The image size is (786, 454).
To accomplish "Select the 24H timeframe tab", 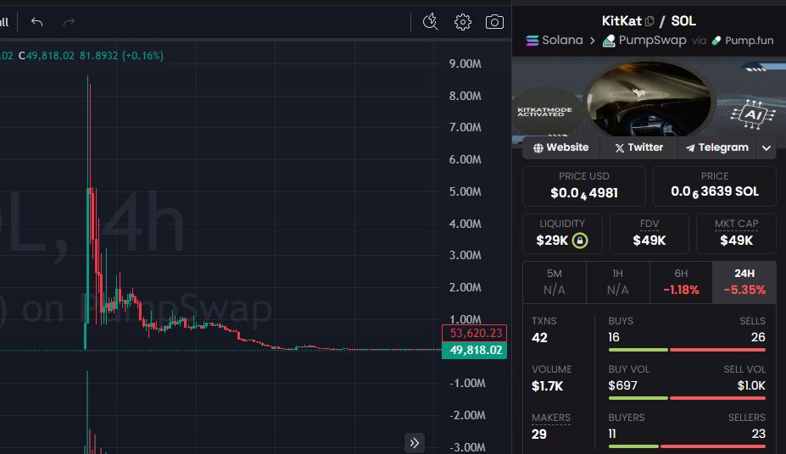I will (x=744, y=282).
